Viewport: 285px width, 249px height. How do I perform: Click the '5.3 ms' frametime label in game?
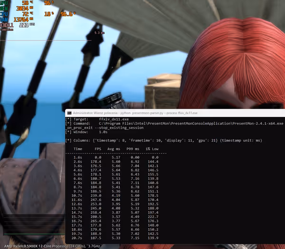(x=99, y=33)
